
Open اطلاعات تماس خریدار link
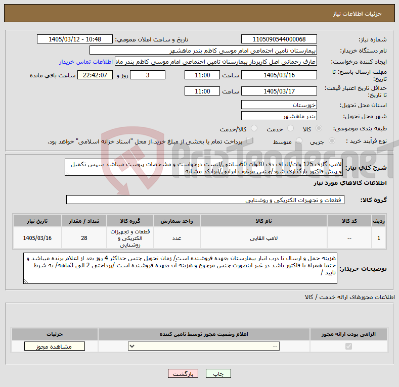[x=86, y=62]
